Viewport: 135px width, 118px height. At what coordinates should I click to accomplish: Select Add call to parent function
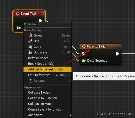47,69
